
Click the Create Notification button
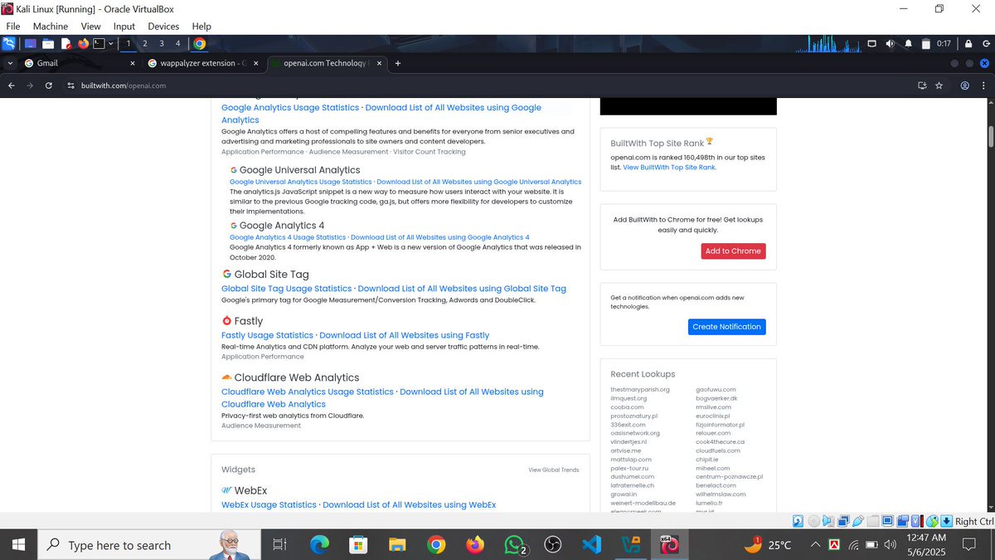[x=726, y=327]
